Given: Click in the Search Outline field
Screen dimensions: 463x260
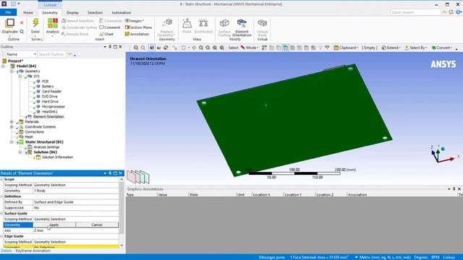Looking at the screenshot, I should 52,55.
